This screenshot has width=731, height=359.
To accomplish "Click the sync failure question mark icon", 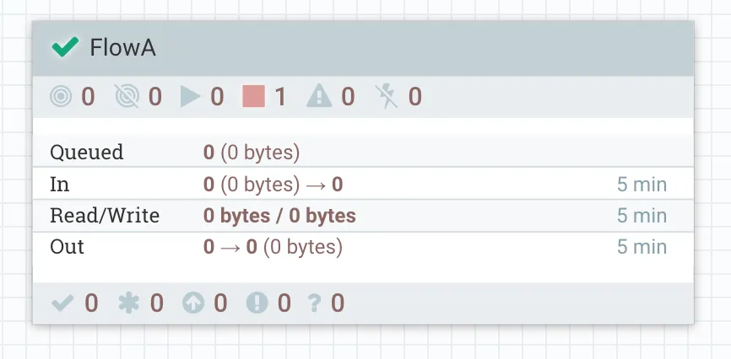I will click(315, 303).
